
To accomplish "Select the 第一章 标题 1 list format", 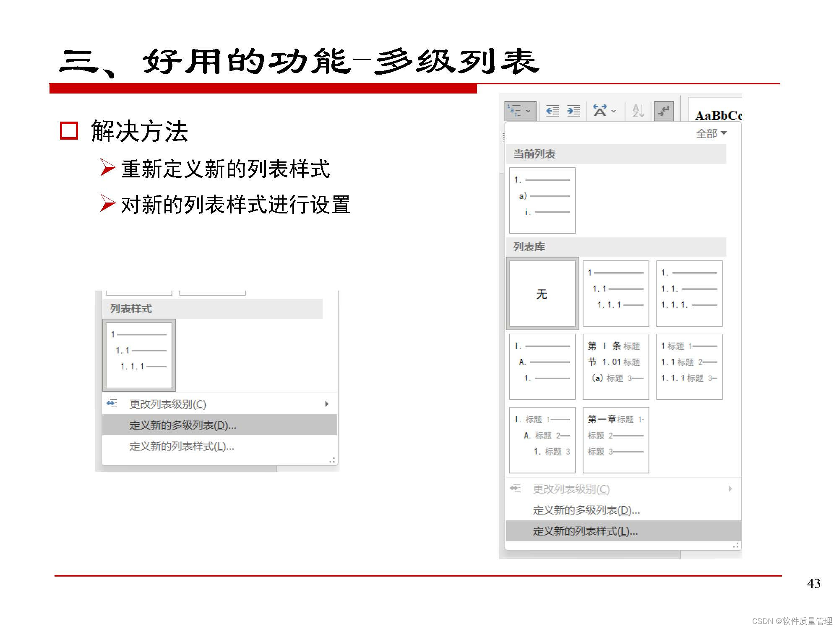I will coord(616,440).
